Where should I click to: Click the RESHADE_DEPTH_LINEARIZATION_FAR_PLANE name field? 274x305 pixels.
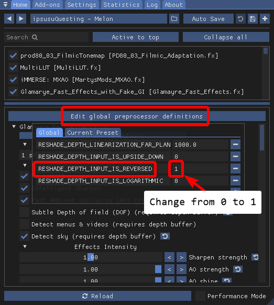pos(103,145)
